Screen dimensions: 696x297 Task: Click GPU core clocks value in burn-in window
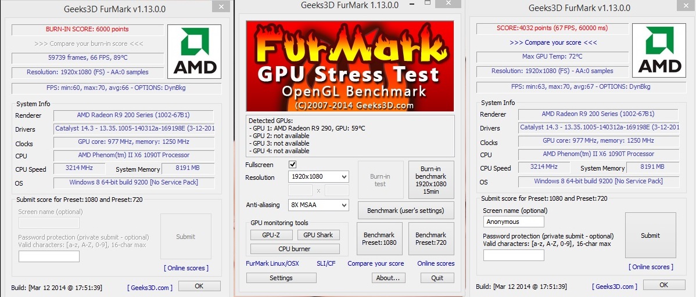tap(134, 142)
